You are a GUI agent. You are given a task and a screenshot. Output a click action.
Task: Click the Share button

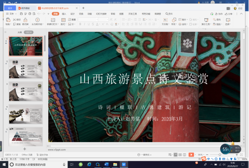tap(229, 14)
